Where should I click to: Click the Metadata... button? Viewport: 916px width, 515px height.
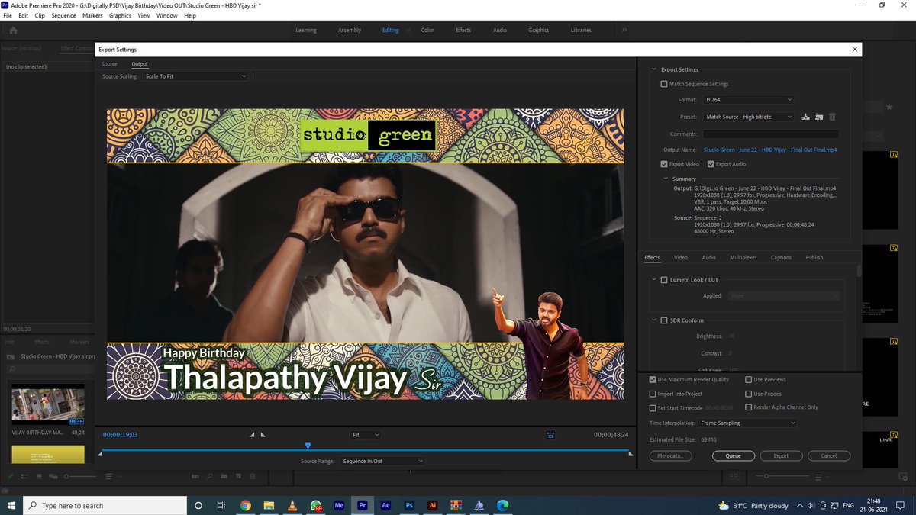[x=671, y=455]
